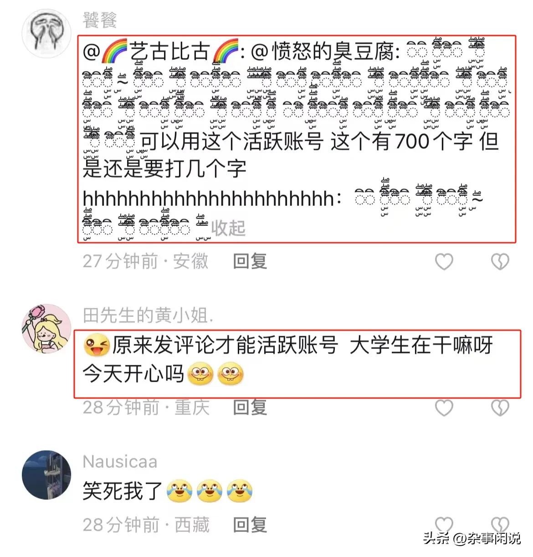Reply to Nausicaa's comment from 西藏
The image size is (533, 557).
pos(250,525)
